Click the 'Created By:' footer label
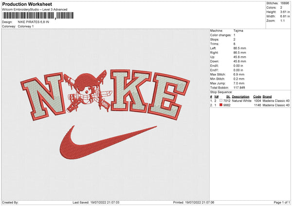292x206 pixels. click(10, 203)
